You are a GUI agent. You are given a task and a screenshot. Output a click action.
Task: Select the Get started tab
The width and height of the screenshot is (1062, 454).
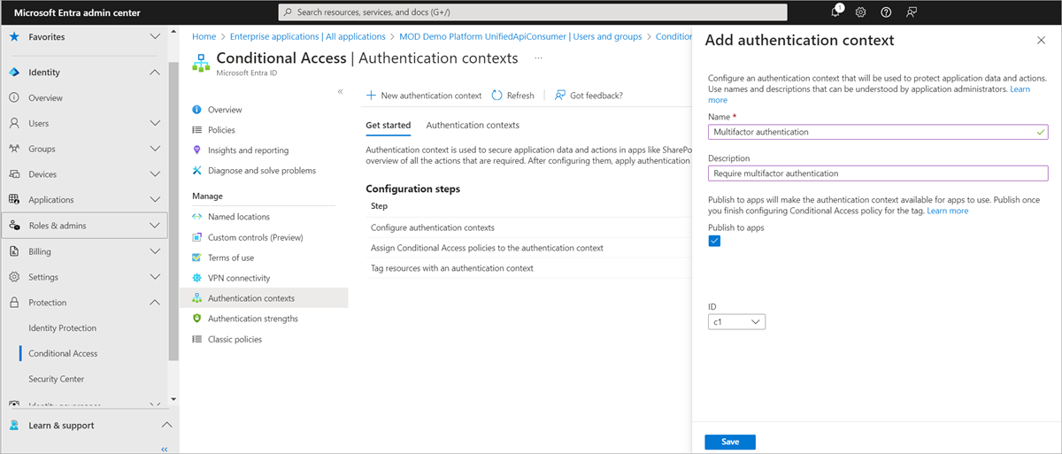pyautogui.click(x=388, y=126)
